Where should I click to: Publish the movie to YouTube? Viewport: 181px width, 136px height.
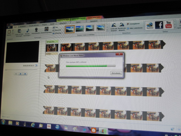click(169, 25)
